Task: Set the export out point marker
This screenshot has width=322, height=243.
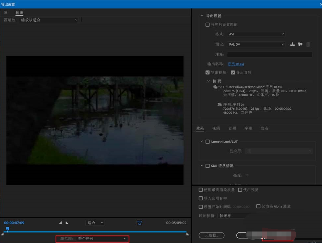Action: (x=66, y=223)
